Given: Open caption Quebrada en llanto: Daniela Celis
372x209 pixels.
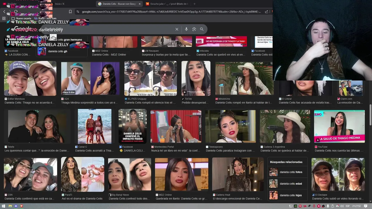Looking at the screenshot, I should (181, 199).
